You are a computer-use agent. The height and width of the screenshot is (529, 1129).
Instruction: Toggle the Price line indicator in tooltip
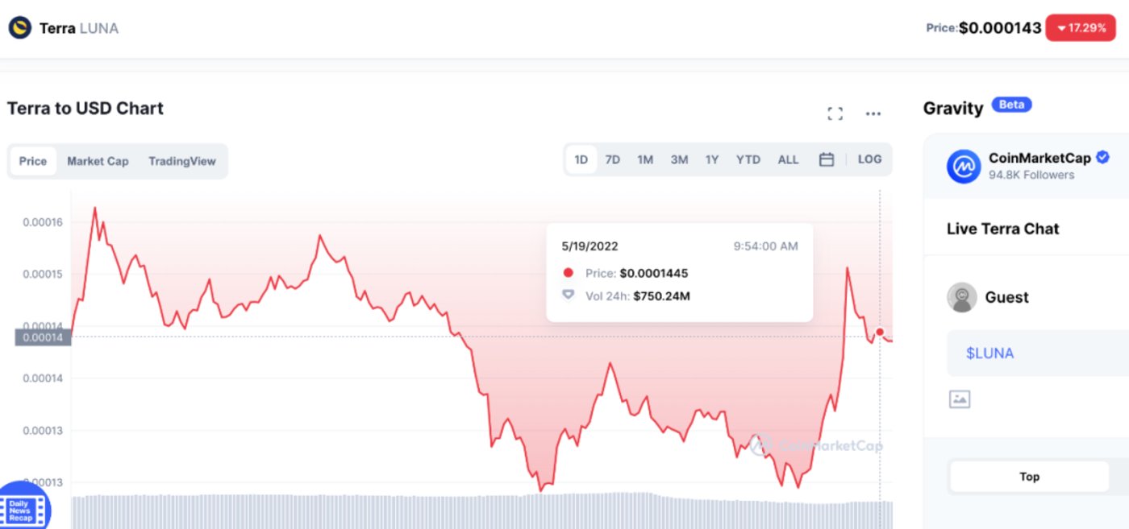567,273
